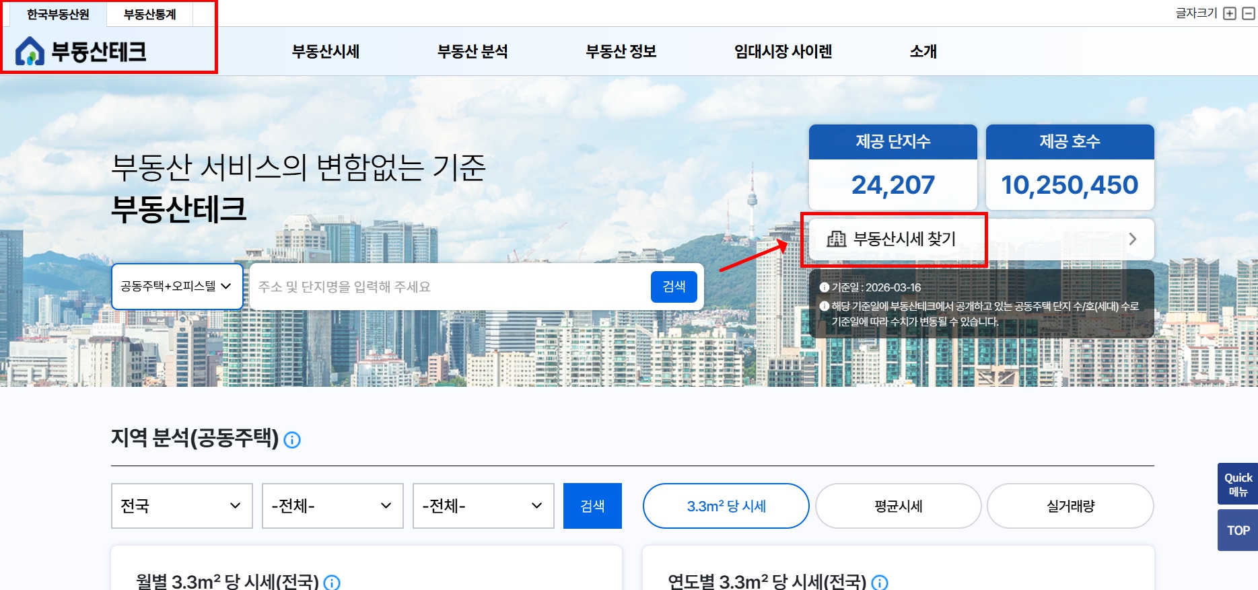
Task: Open info icon for 월별 3.3m² 당 시세(전국)
Action: (x=332, y=583)
